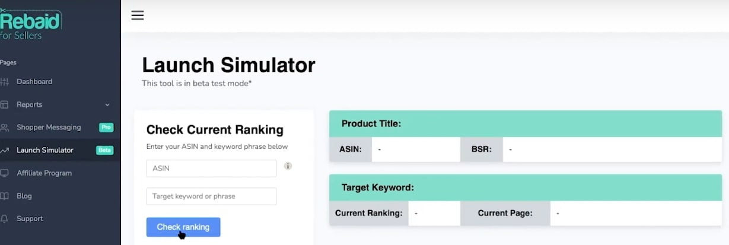
Task: Click the Shopper Messaging people icon
Action: click(5, 128)
